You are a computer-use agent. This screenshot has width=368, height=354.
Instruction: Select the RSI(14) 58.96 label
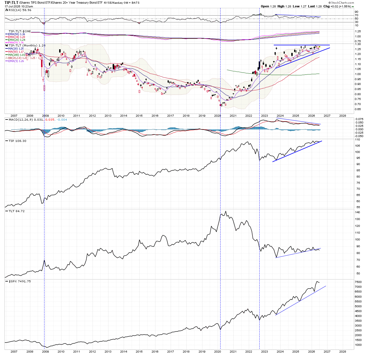pos(20,10)
